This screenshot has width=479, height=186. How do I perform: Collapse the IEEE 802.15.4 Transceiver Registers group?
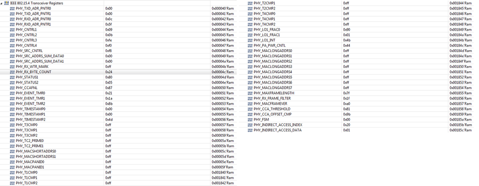[x=1, y=3]
